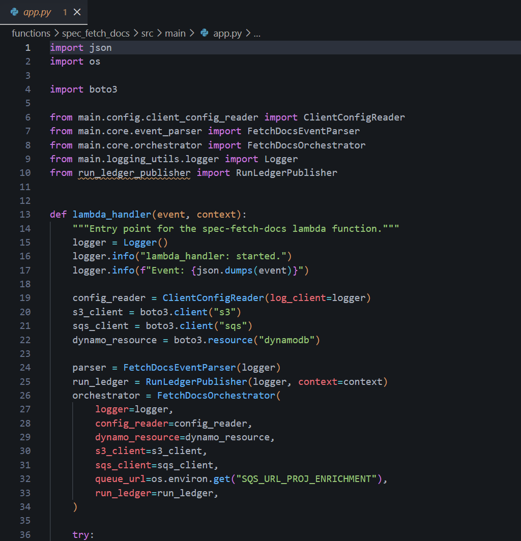Viewport: 521px width, 541px height.
Task: Click the 'parser' variable on line 24
Action: coord(90,368)
